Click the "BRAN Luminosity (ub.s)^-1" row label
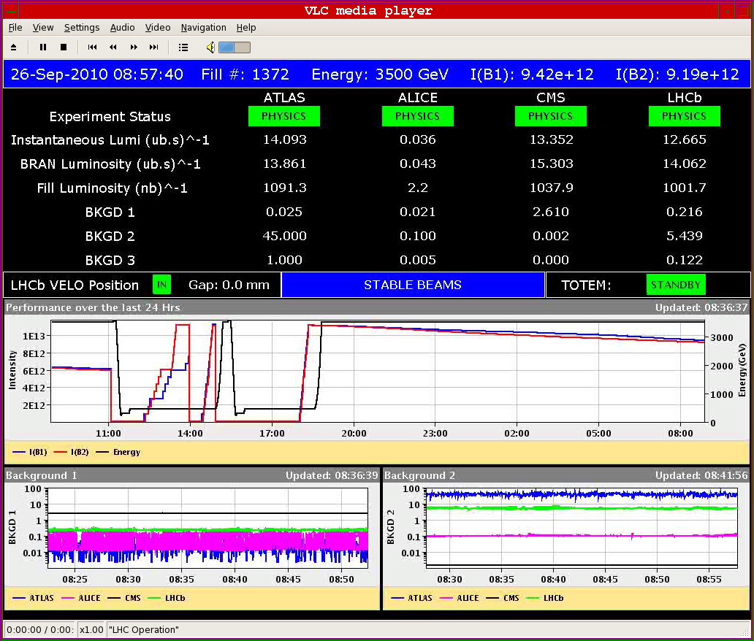The height and width of the screenshot is (641, 754). coord(110,164)
